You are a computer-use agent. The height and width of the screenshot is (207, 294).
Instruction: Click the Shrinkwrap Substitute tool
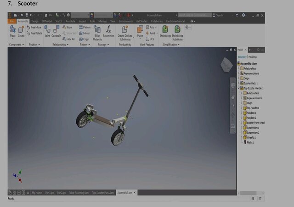coord(177,33)
